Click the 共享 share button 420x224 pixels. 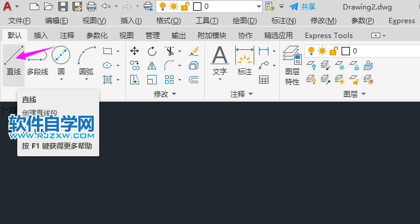pyautogui.click(x=302, y=7)
